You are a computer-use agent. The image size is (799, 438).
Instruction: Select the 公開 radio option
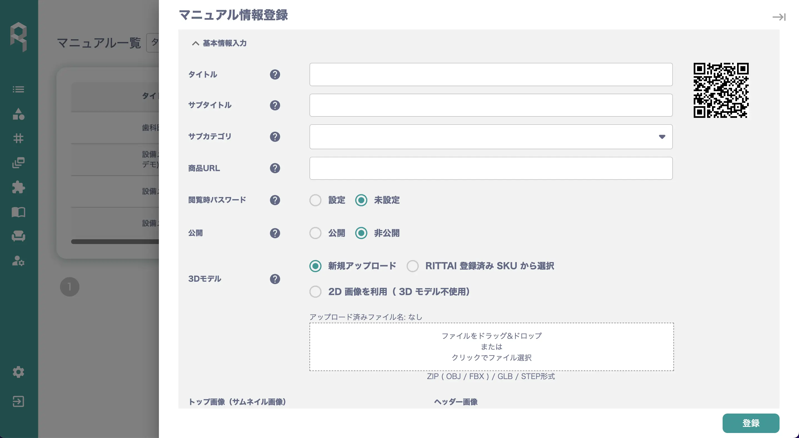pos(315,233)
